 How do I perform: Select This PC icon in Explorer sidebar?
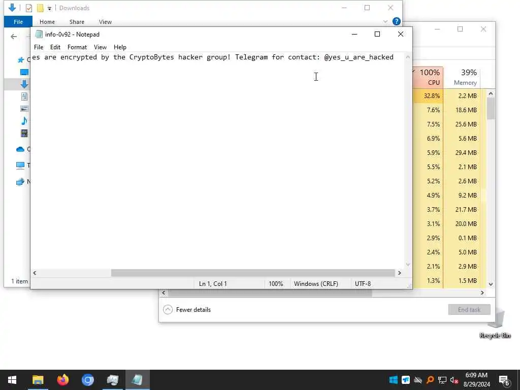20,165
